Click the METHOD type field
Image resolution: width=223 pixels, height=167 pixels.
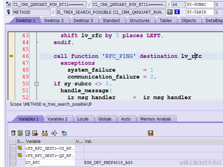tap(31, 12)
